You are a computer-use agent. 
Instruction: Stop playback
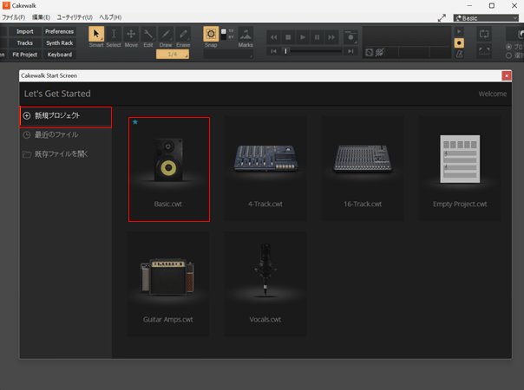[288, 37]
